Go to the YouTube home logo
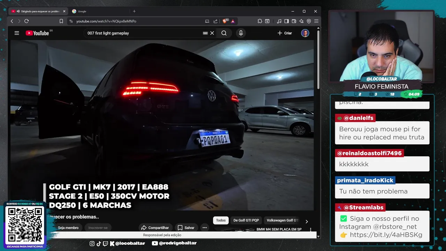Viewport: 446px width, 251px height. (x=37, y=33)
